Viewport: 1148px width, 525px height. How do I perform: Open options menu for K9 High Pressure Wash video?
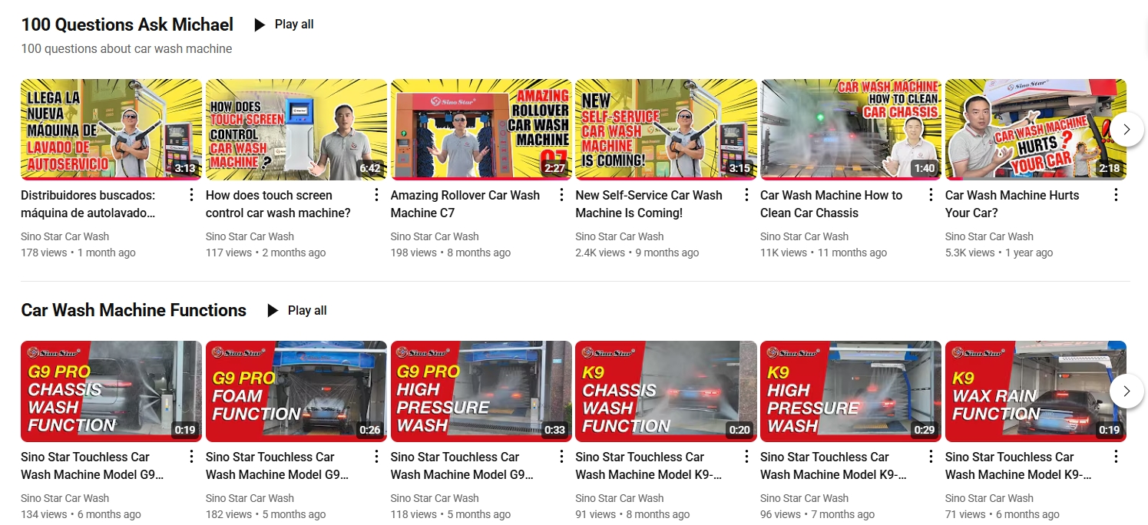pos(931,457)
